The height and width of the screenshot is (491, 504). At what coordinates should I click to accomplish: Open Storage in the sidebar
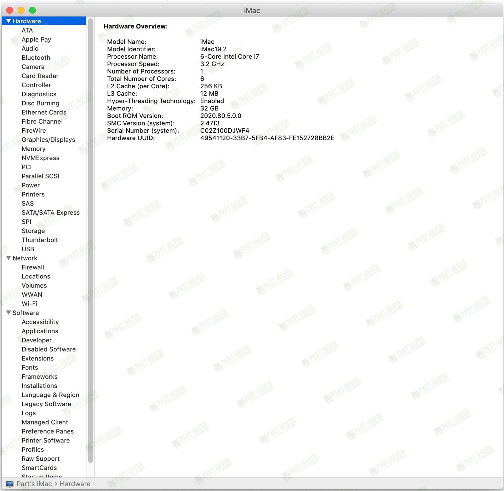click(x=33, y=231)
